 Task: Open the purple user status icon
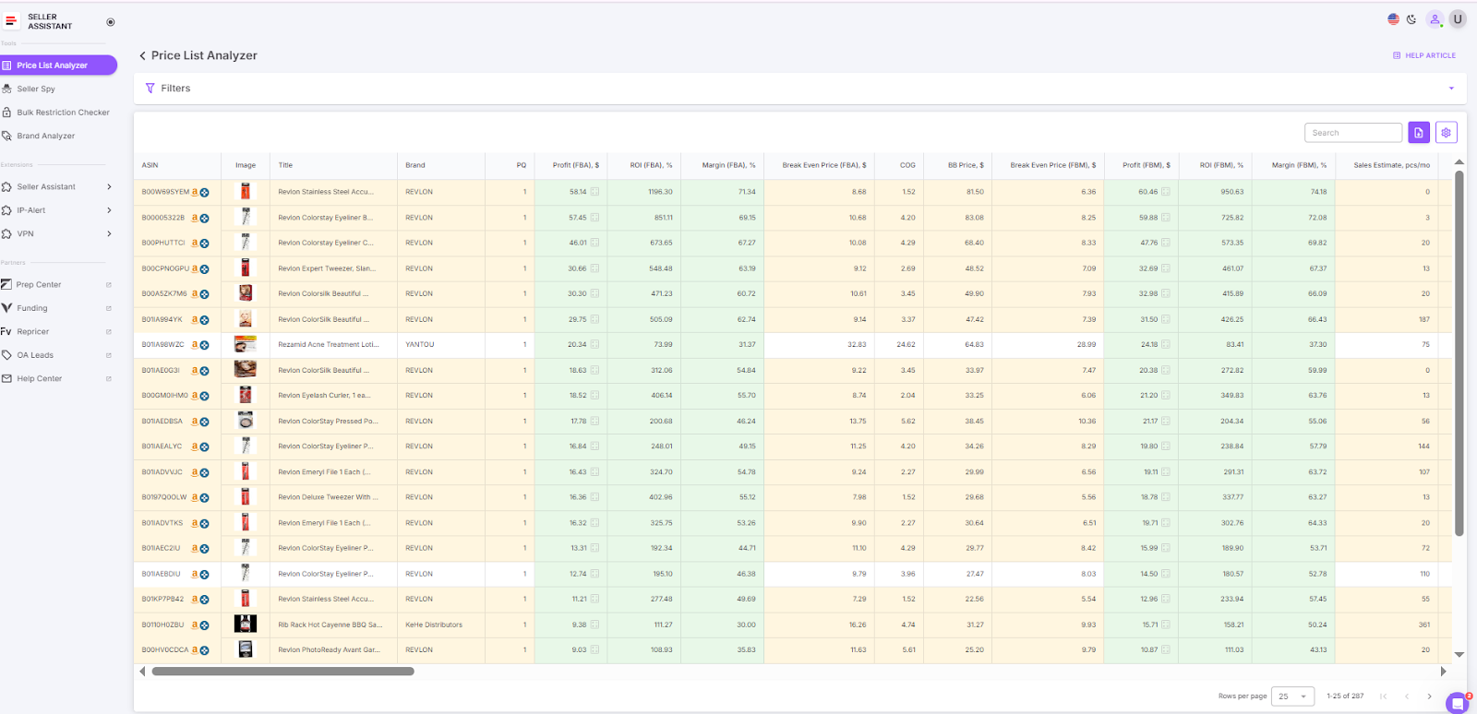coord(1435,18)
